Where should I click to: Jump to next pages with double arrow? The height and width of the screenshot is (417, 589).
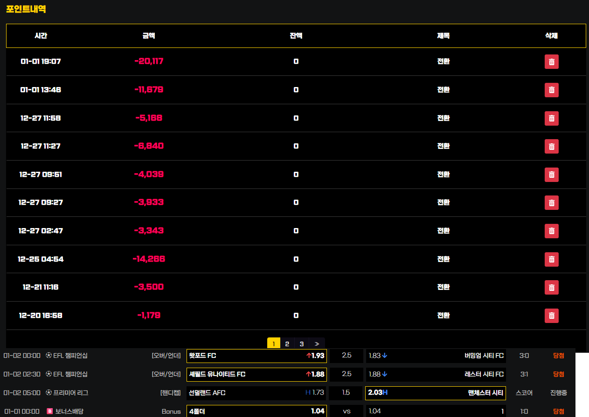tap(317, 344)
